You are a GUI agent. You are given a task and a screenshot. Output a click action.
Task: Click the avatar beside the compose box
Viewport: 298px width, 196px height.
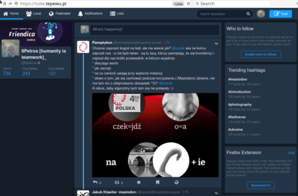84,29
